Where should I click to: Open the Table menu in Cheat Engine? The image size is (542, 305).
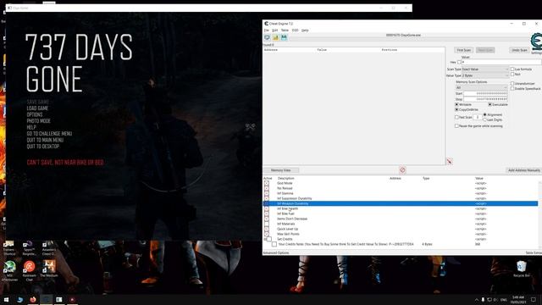(x=285, y=30)
